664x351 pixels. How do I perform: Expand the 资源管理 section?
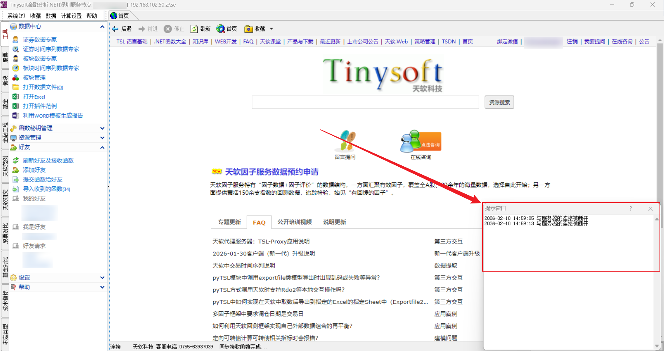pos(102,138)
